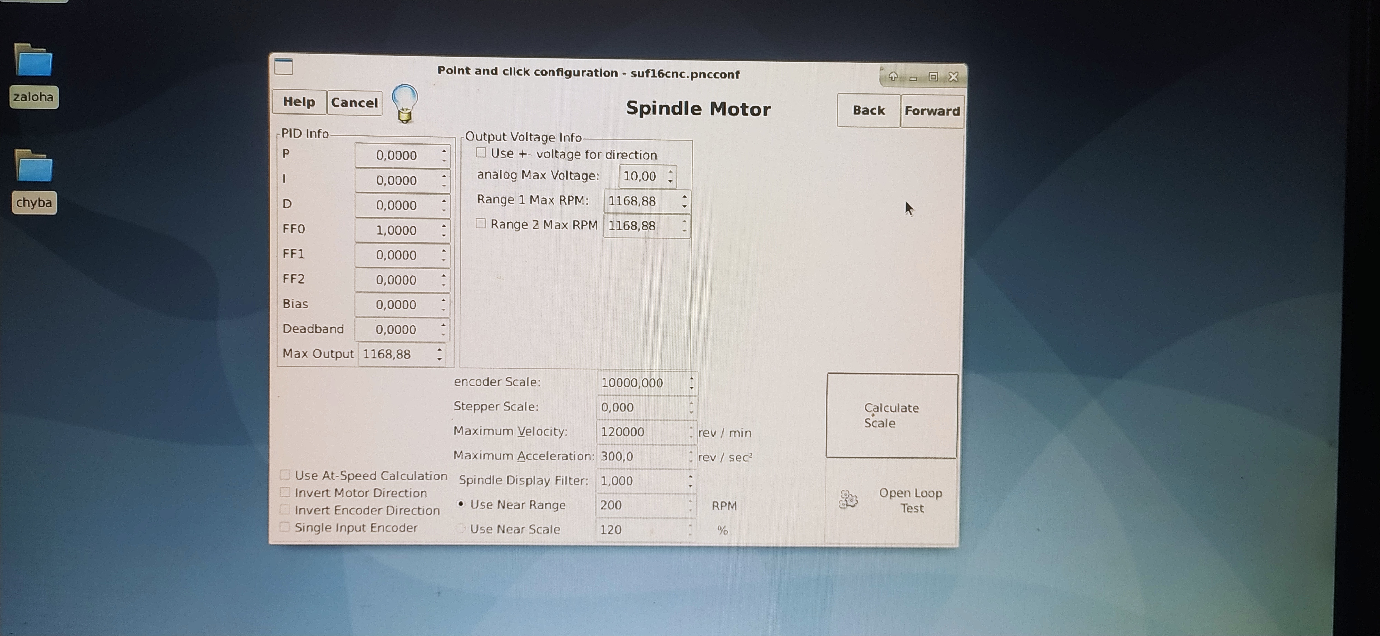Increase the encoder Scale spinner value

(x=692, y=378)
